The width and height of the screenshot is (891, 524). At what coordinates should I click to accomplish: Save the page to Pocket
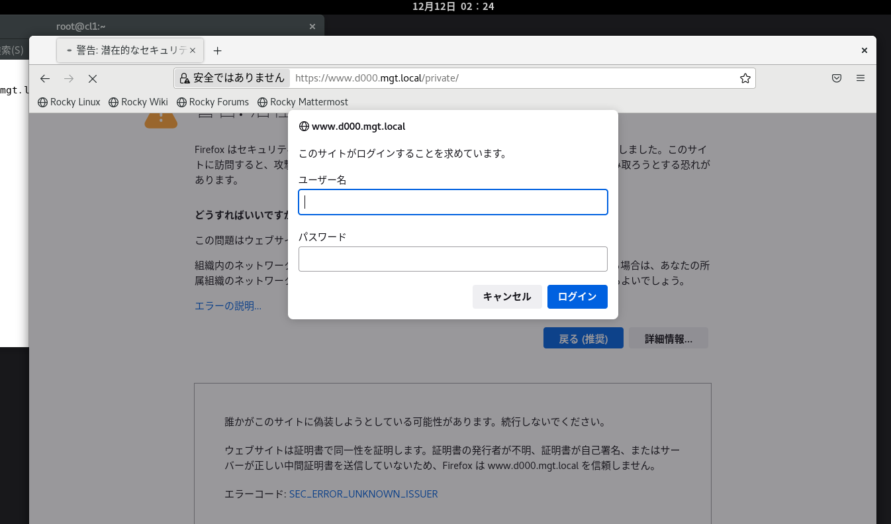(836, 78)
